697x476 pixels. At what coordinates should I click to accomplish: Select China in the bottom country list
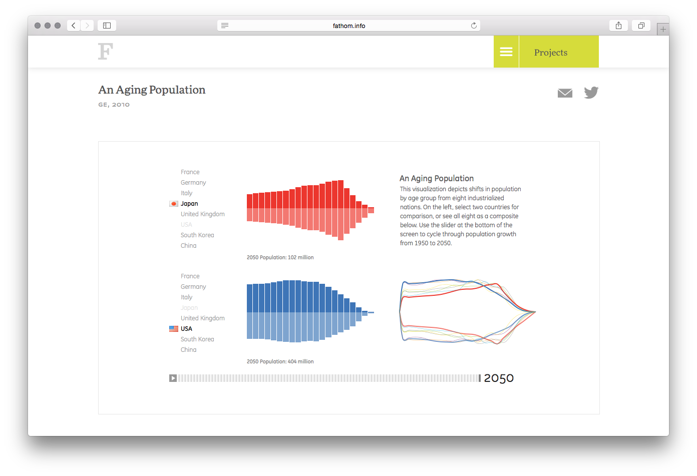[x=189, y=349]
